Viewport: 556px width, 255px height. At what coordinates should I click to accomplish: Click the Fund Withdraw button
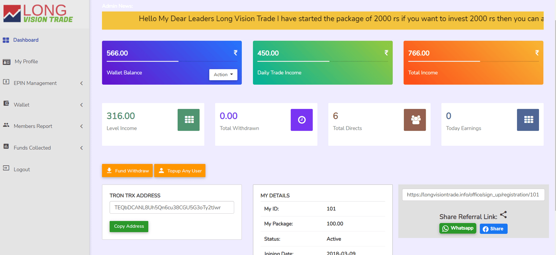tap(127, 170)
